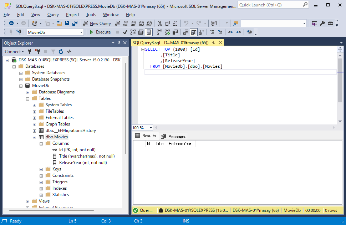This screenshot has width=346, height=225.
Task: Run the query with the Execute button
Action: coord(100,32)
